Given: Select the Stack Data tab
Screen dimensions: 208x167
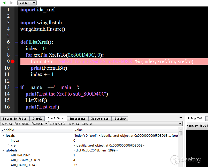Looking at the screenshot, I should 56,118.
